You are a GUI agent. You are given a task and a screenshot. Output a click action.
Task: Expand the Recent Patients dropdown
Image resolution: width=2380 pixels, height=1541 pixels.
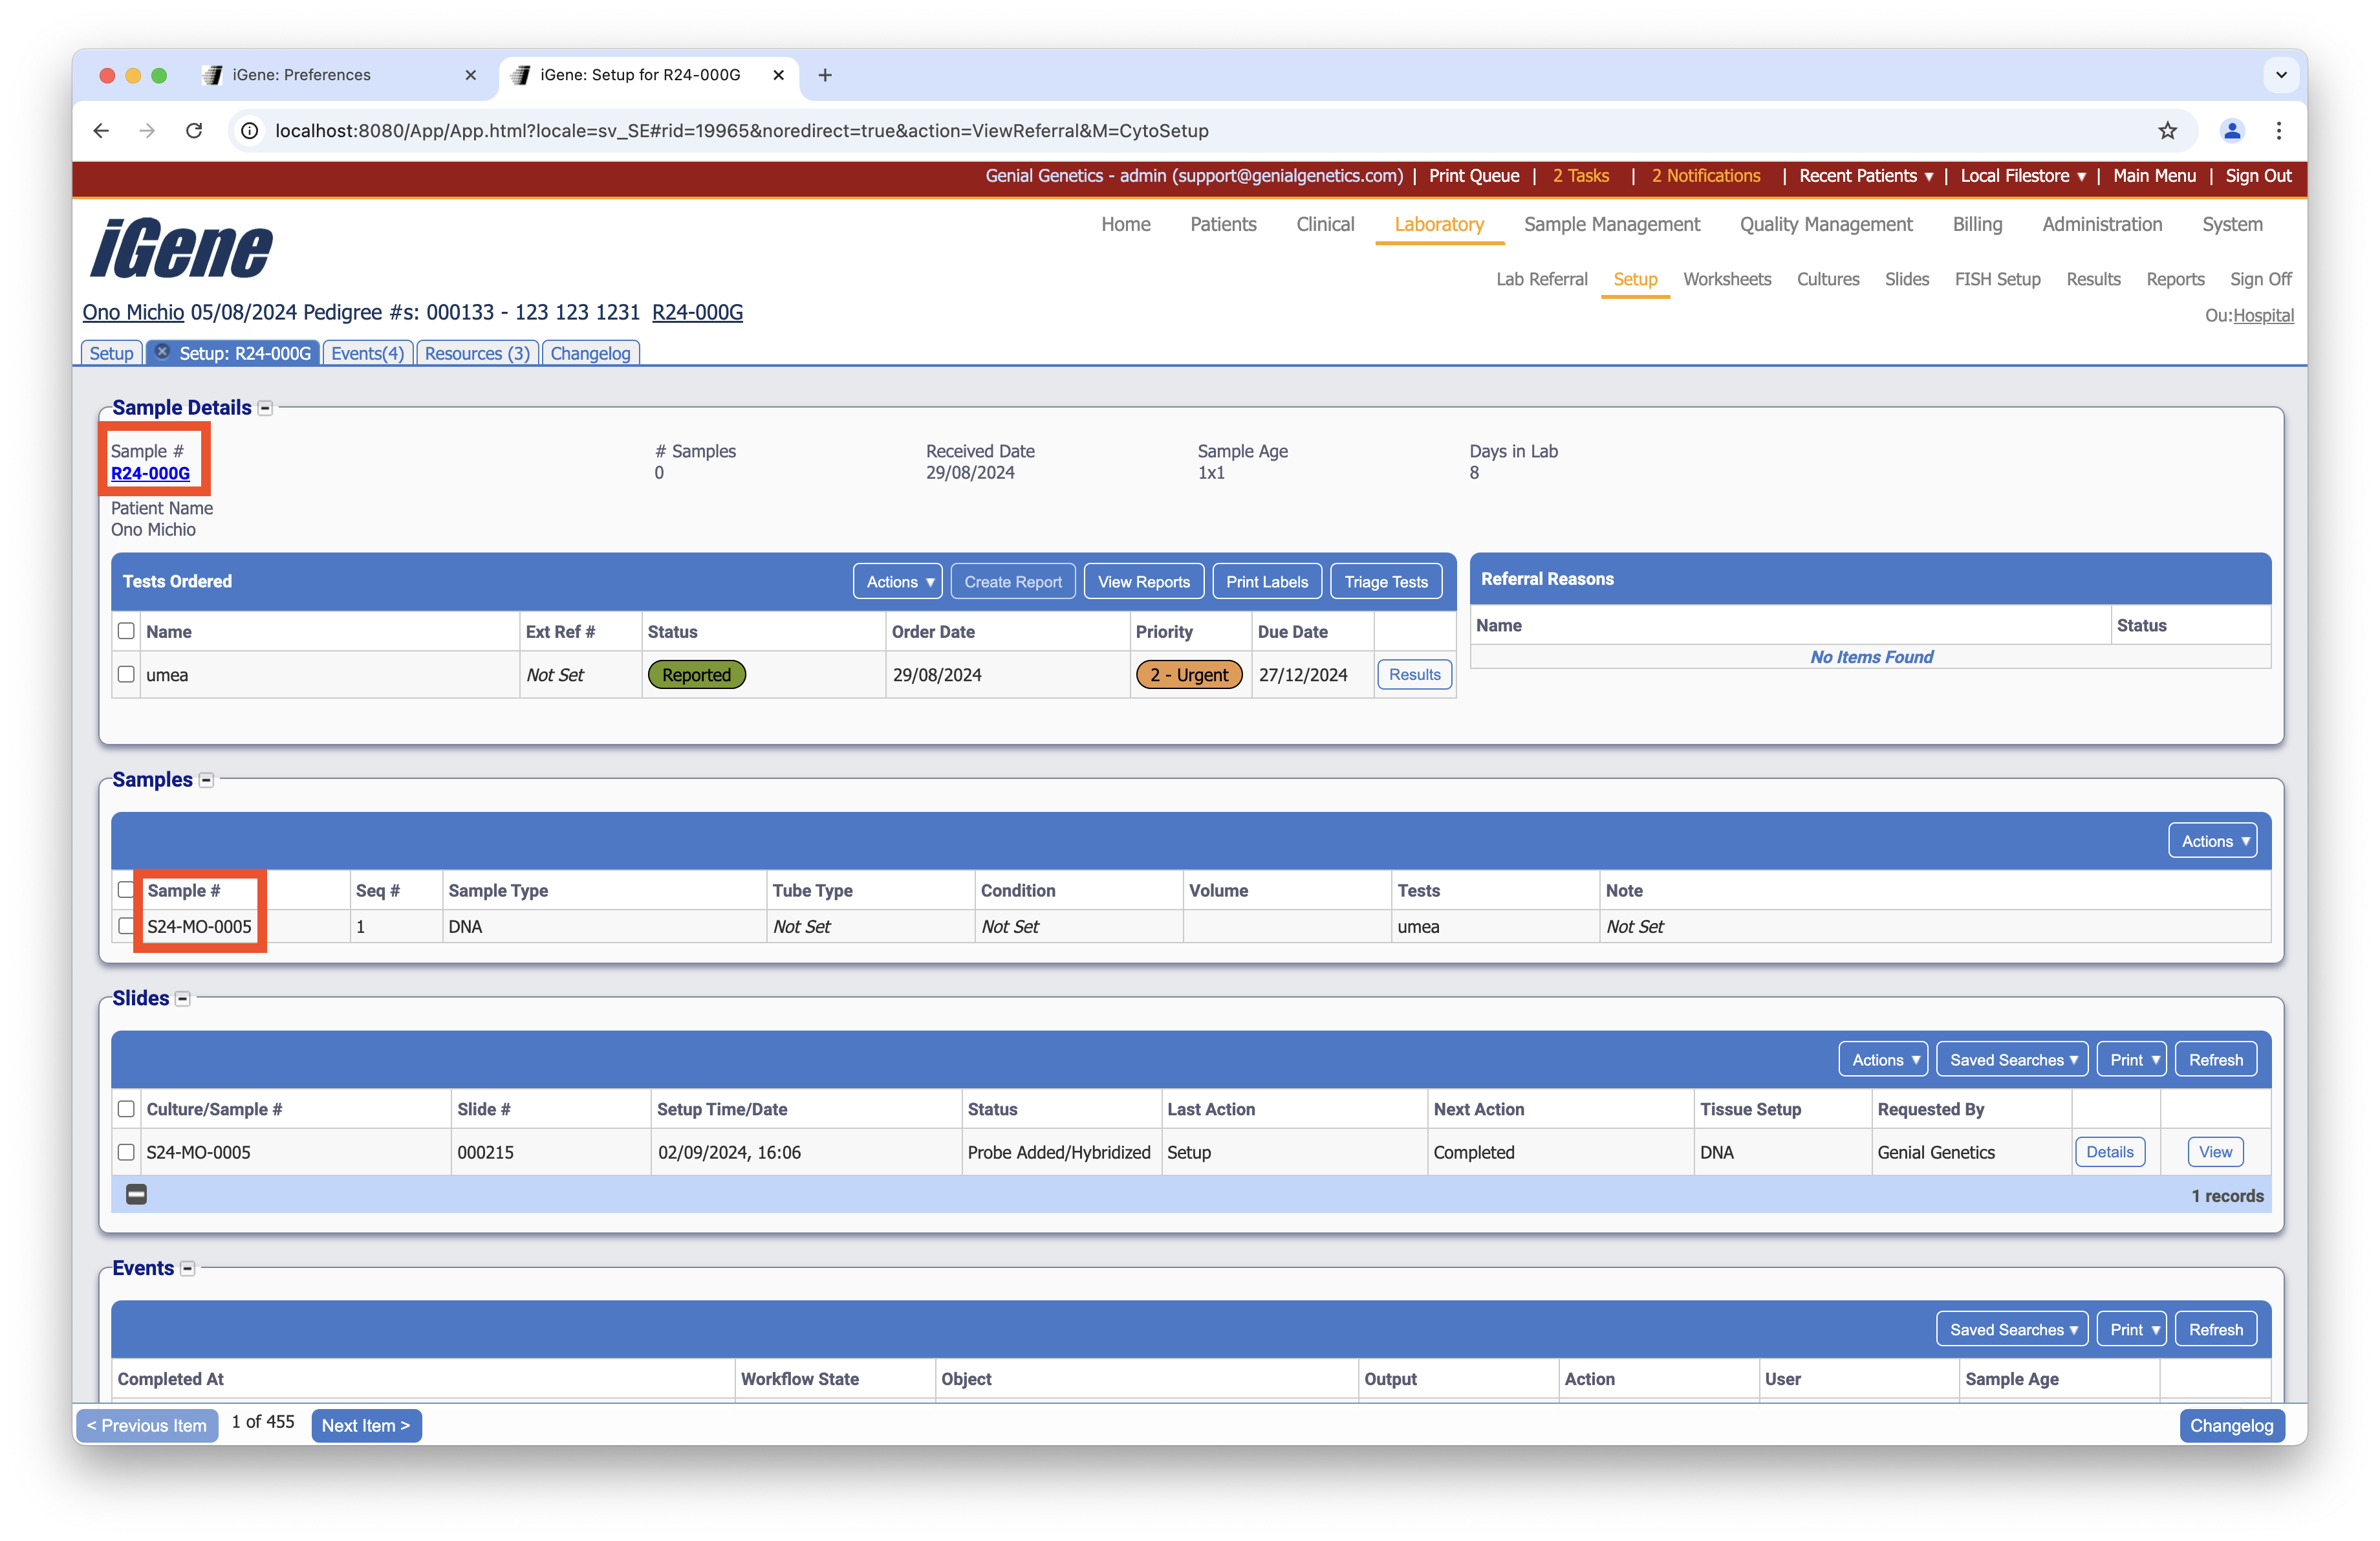1865,176
